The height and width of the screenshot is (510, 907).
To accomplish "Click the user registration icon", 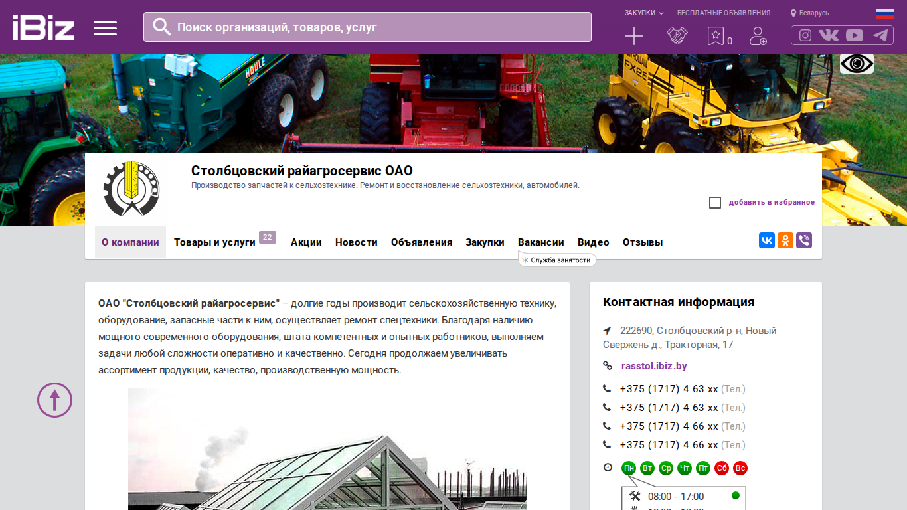I will point(758,36).
